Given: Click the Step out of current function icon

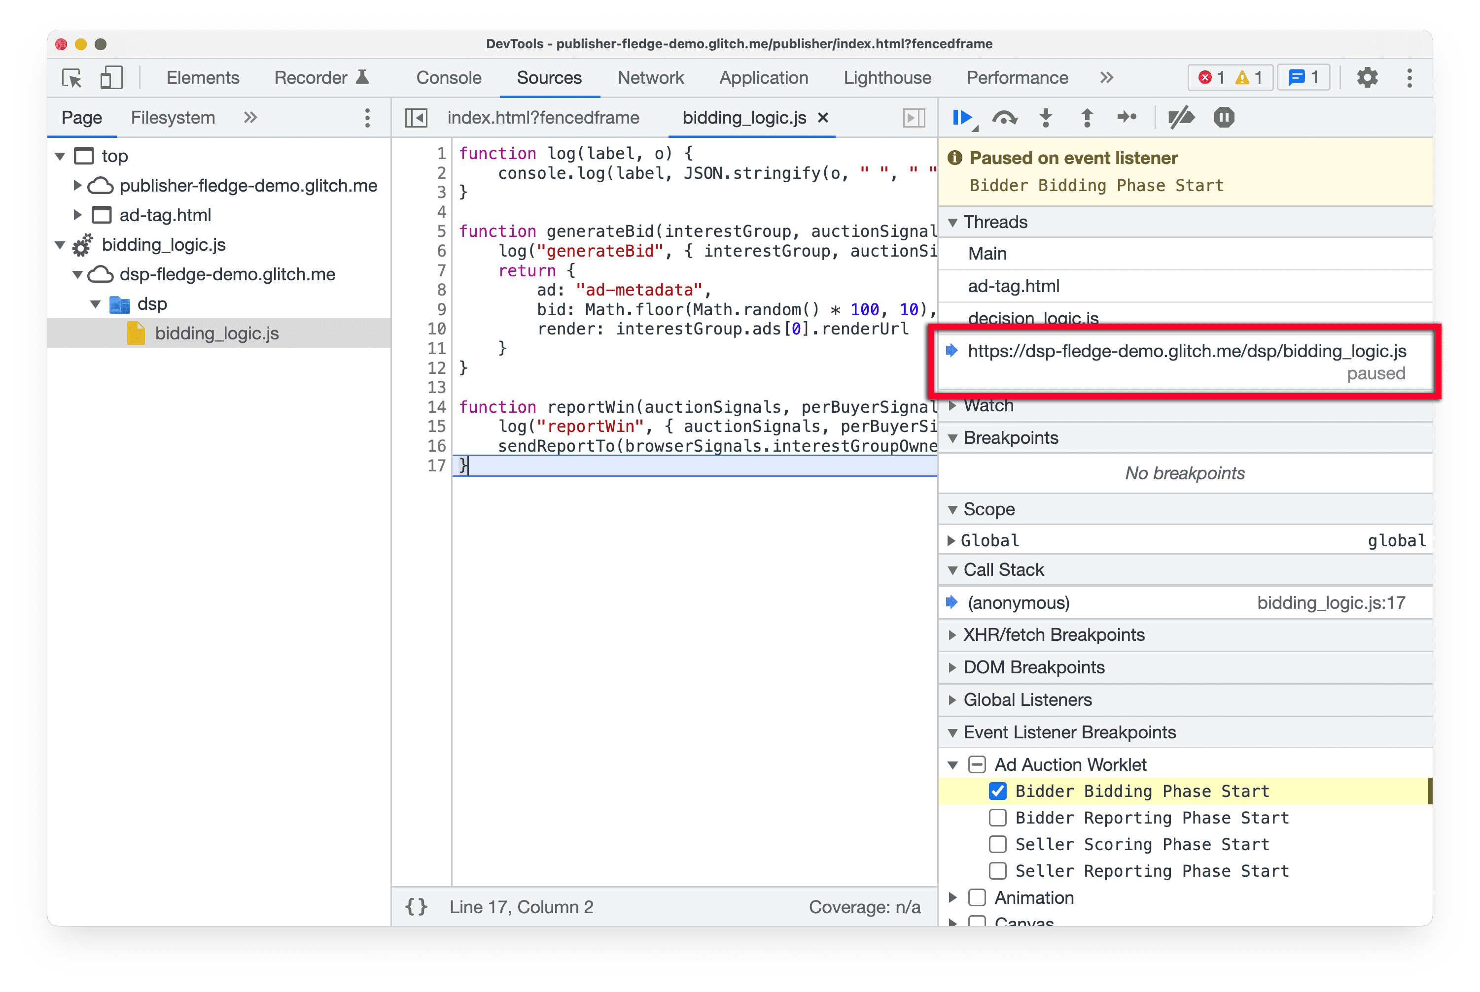Looking at the screenshot, I should [x=1088, y=119].
